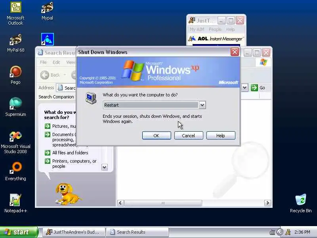Open File menu in Search Results
The width and height of the screenshot is (317, 238).
tap(43, 62)
